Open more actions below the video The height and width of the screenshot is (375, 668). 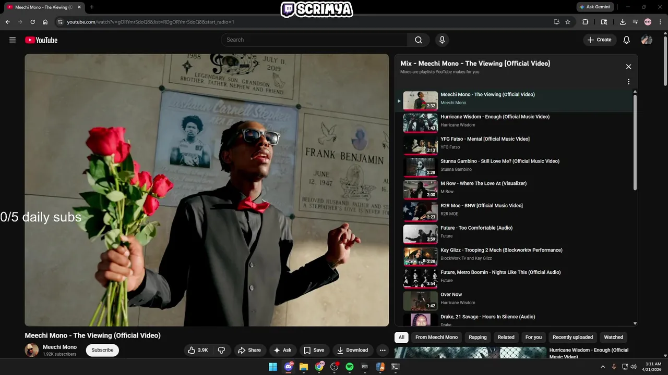coord(383,350)
